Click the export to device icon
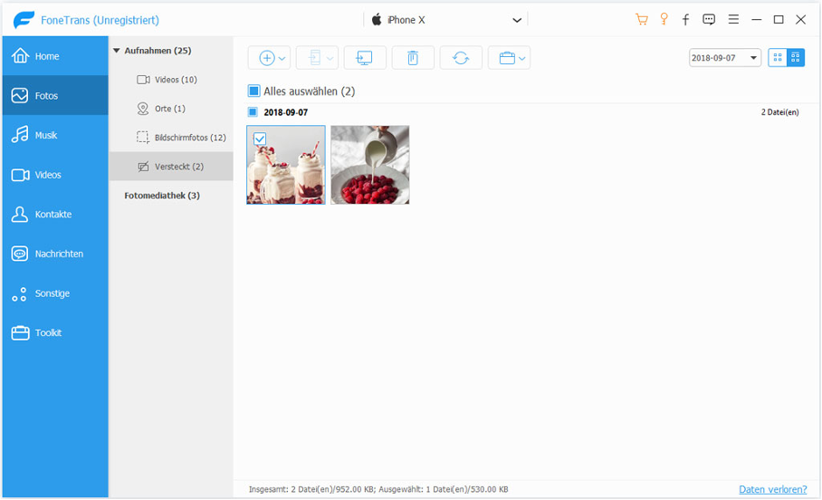822x500 pixels. tap(314, 58)
